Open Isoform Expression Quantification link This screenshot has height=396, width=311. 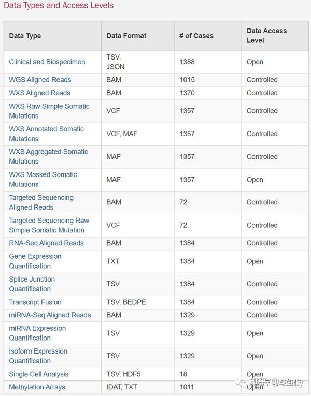[38, 351]
